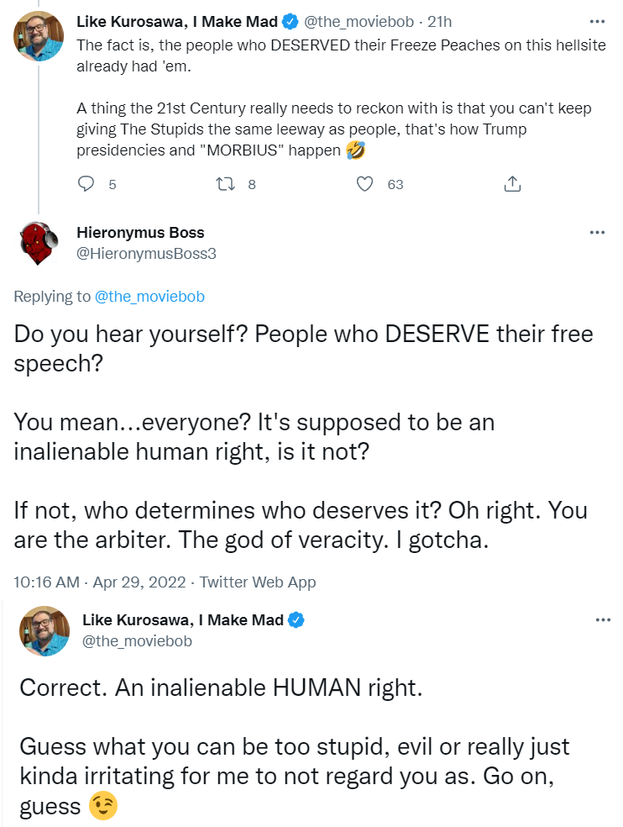Click Like Kurosawa, I Make Mad name at top

177,22
